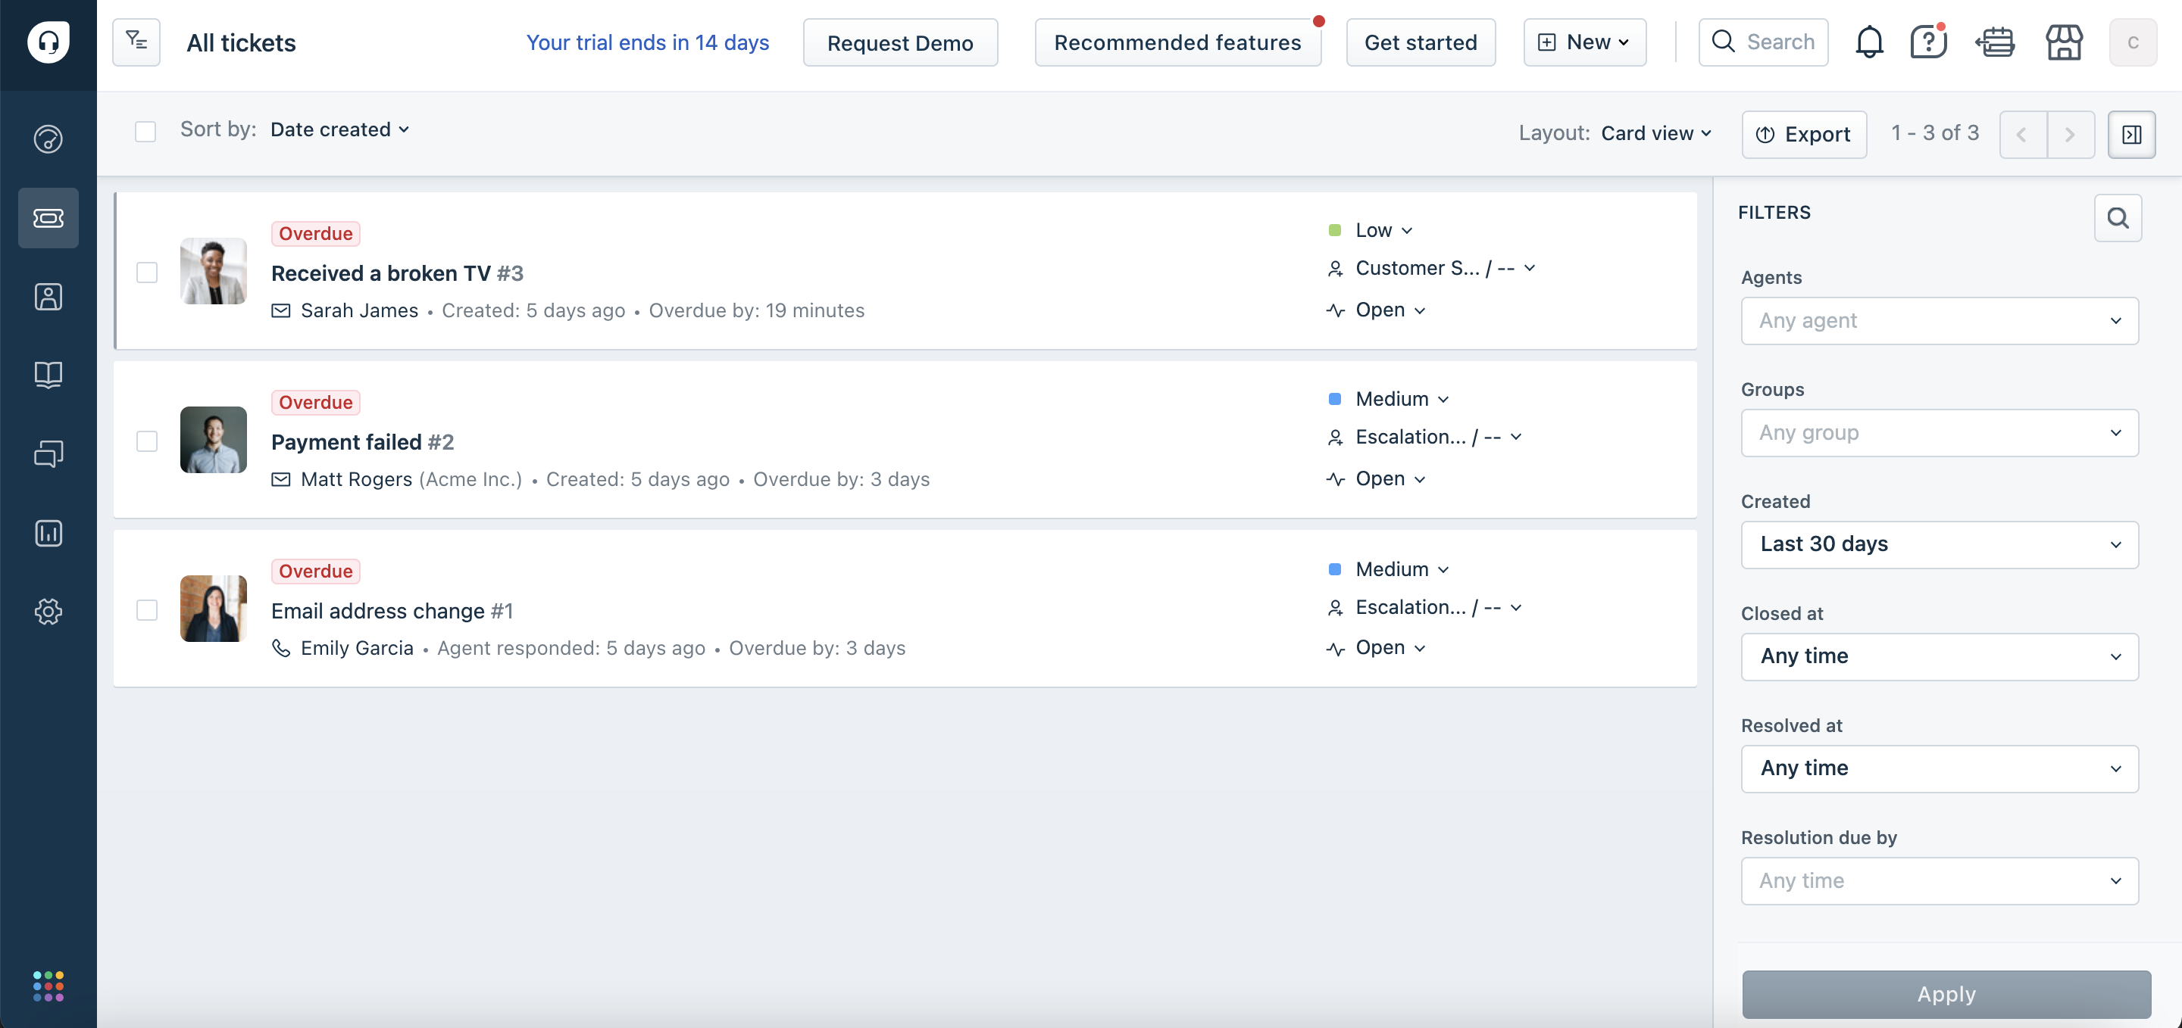Viewport: 2182px width, 1028px height.
Task: Open the notifications bell icon
Action: (x=1869, y=40)
